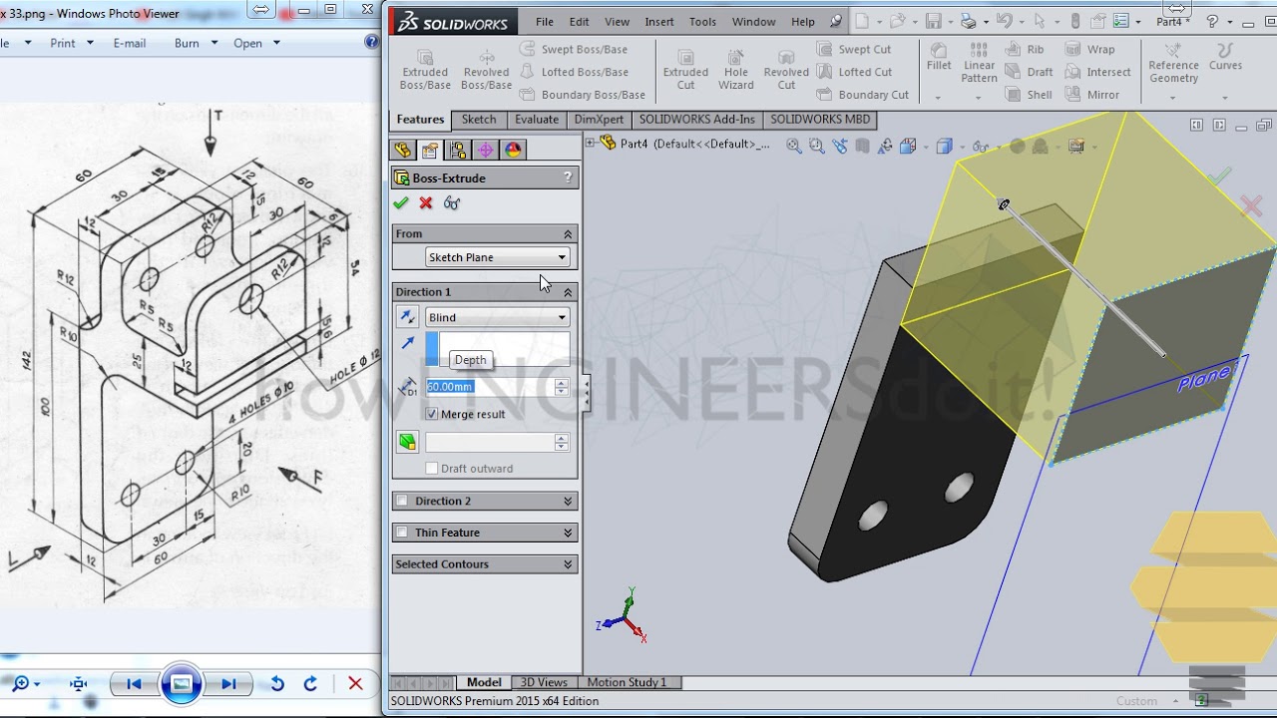This screenshot has height=718, width=1277.
Task: Select the Intersect tool
Action: pyautogui.click(x=1098, y=72)
